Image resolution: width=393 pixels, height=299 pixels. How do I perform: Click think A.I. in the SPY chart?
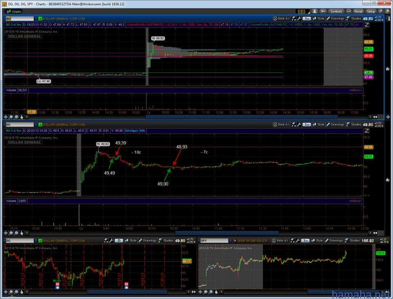pyautogui.click(x=280, y=241)
